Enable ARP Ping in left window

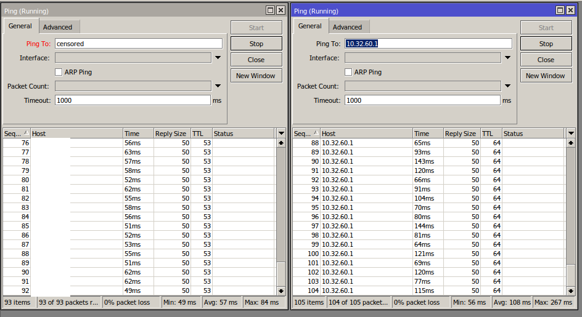59,72
